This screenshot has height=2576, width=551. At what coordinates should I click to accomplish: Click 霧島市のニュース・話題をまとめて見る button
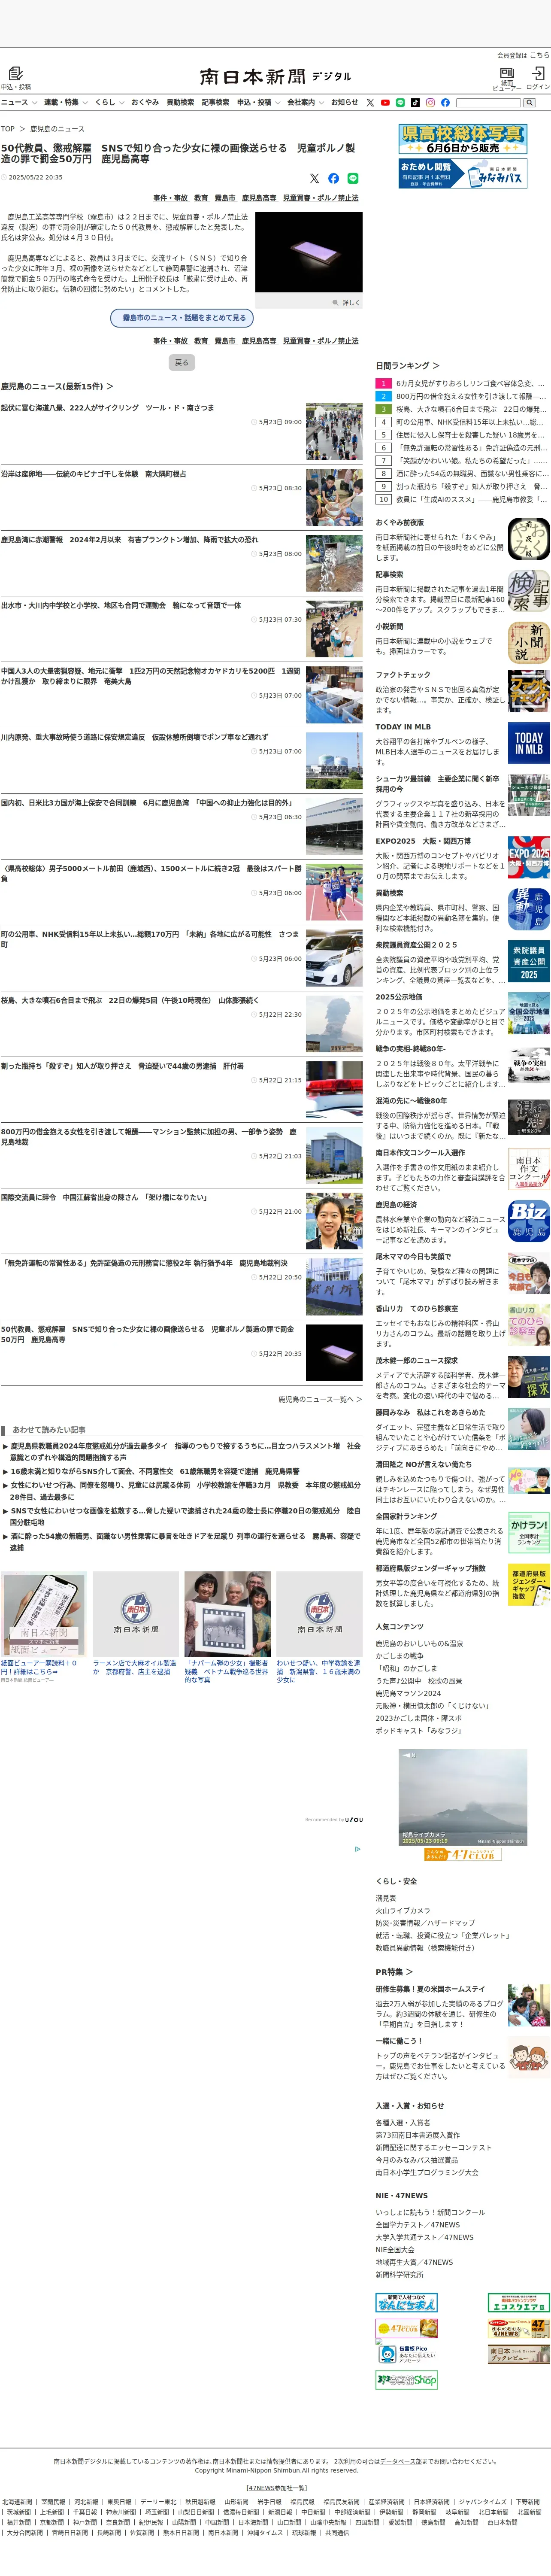(x=181, y=318)
